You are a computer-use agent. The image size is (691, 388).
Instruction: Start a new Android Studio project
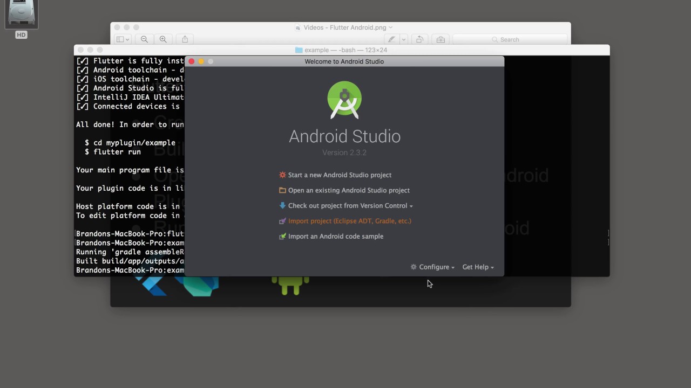340,175
